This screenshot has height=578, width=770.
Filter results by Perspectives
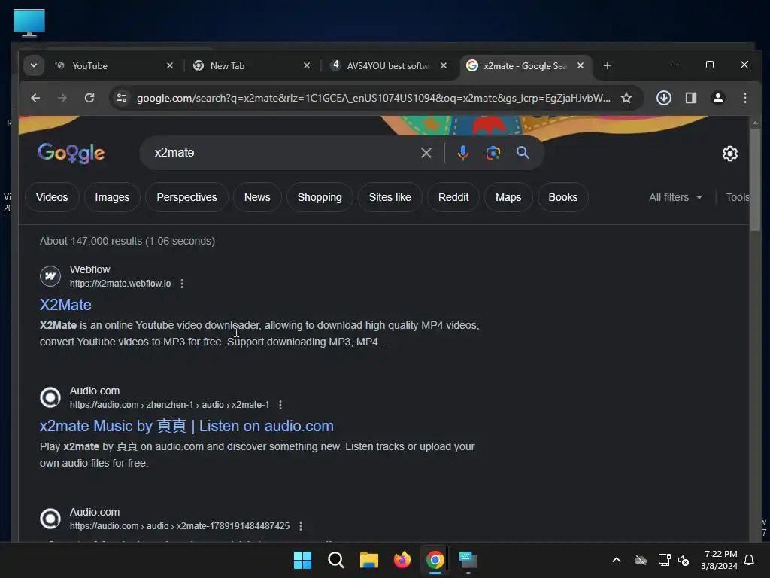point(186,197)
